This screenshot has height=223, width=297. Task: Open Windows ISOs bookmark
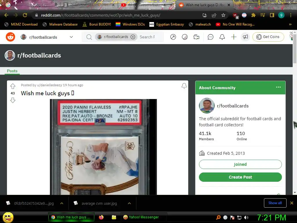130,24
